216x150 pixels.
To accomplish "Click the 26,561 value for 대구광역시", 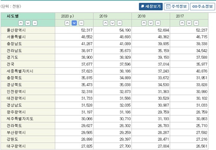I will point(202,146).
